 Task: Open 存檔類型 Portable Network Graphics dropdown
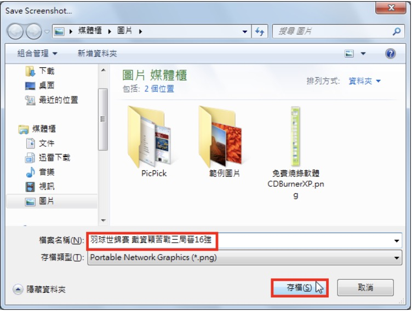point(244,257)
